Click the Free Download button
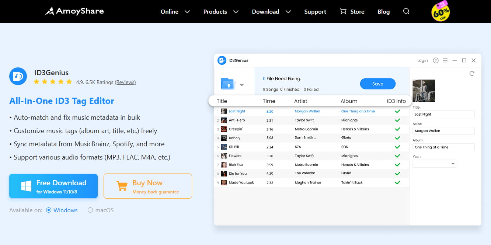 [53, 186]
